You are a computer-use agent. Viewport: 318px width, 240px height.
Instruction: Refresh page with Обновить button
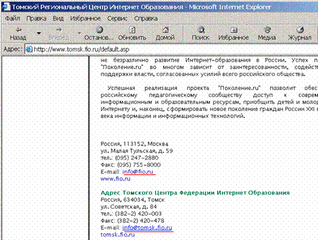point(132,33)
